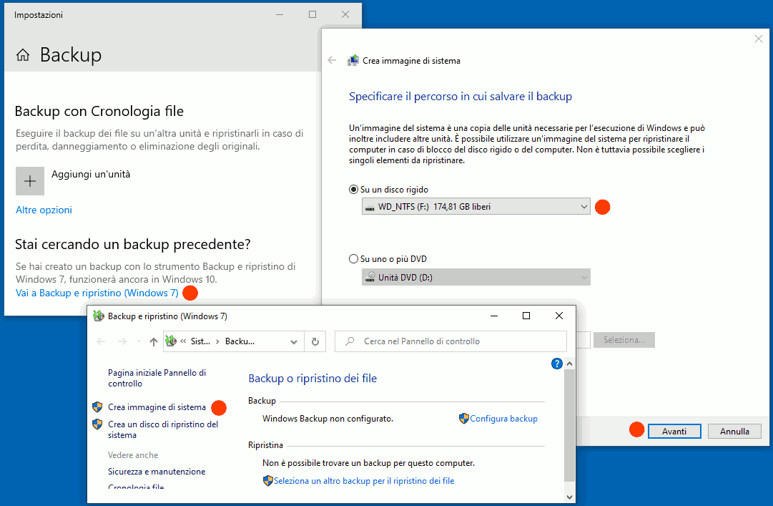Image resolution: width=773 pixels, height=506 pixels.
Task: Click the Backu... breadcrumb in address bar
Action: [240, 341]
